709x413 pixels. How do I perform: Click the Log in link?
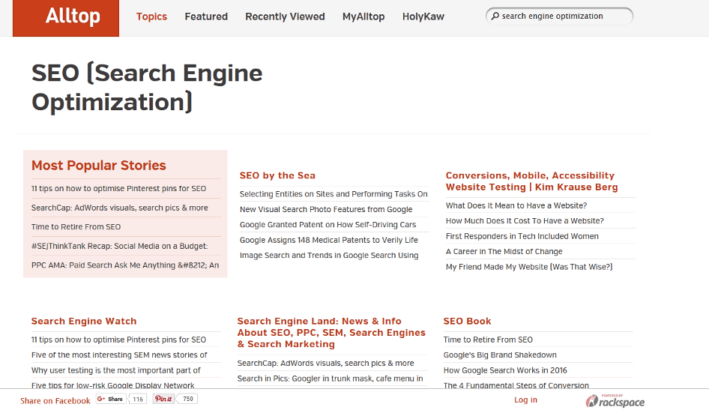[525, 400]
